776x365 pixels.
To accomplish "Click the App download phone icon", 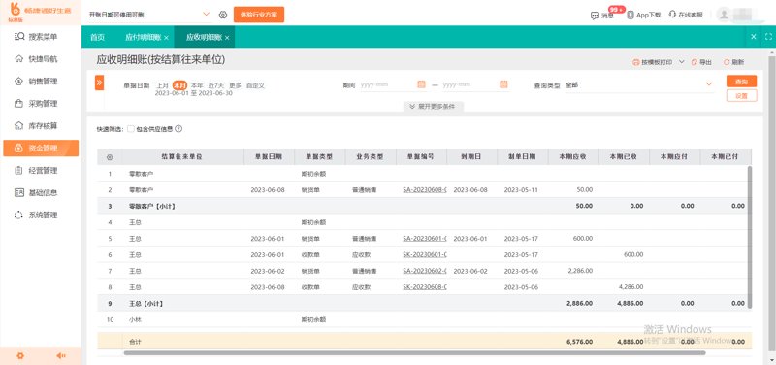I will tap(630, 15).
